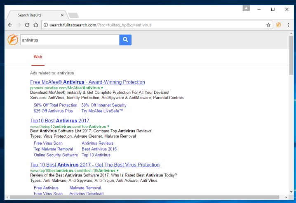Click www.thetop10antivirus.com green URL text
This screenshot has width=296, height=203.
coord(68,127)
